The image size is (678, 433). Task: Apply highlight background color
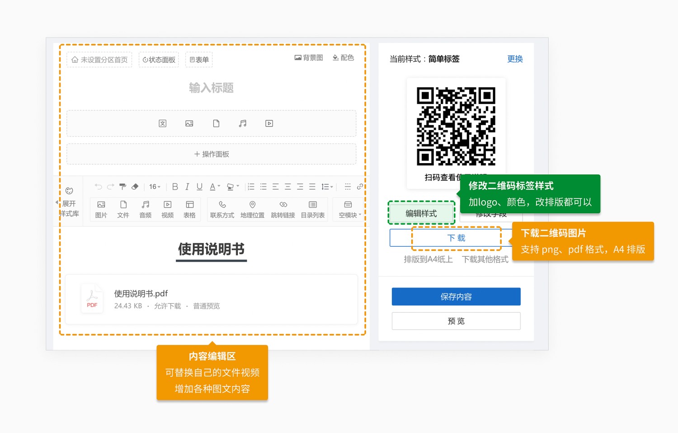click(x=230, y=187)
